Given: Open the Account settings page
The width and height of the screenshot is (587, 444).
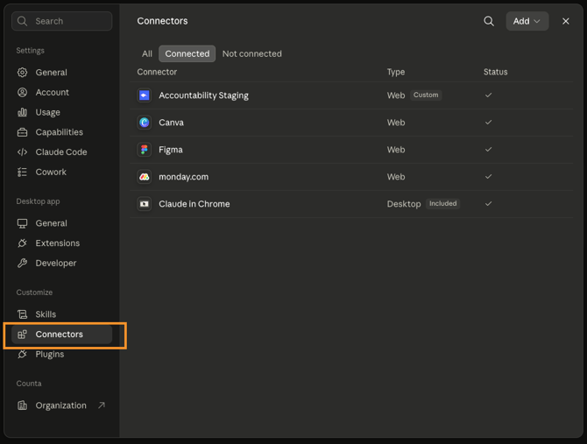Looking at the screenshot, I should coord(62,92).
